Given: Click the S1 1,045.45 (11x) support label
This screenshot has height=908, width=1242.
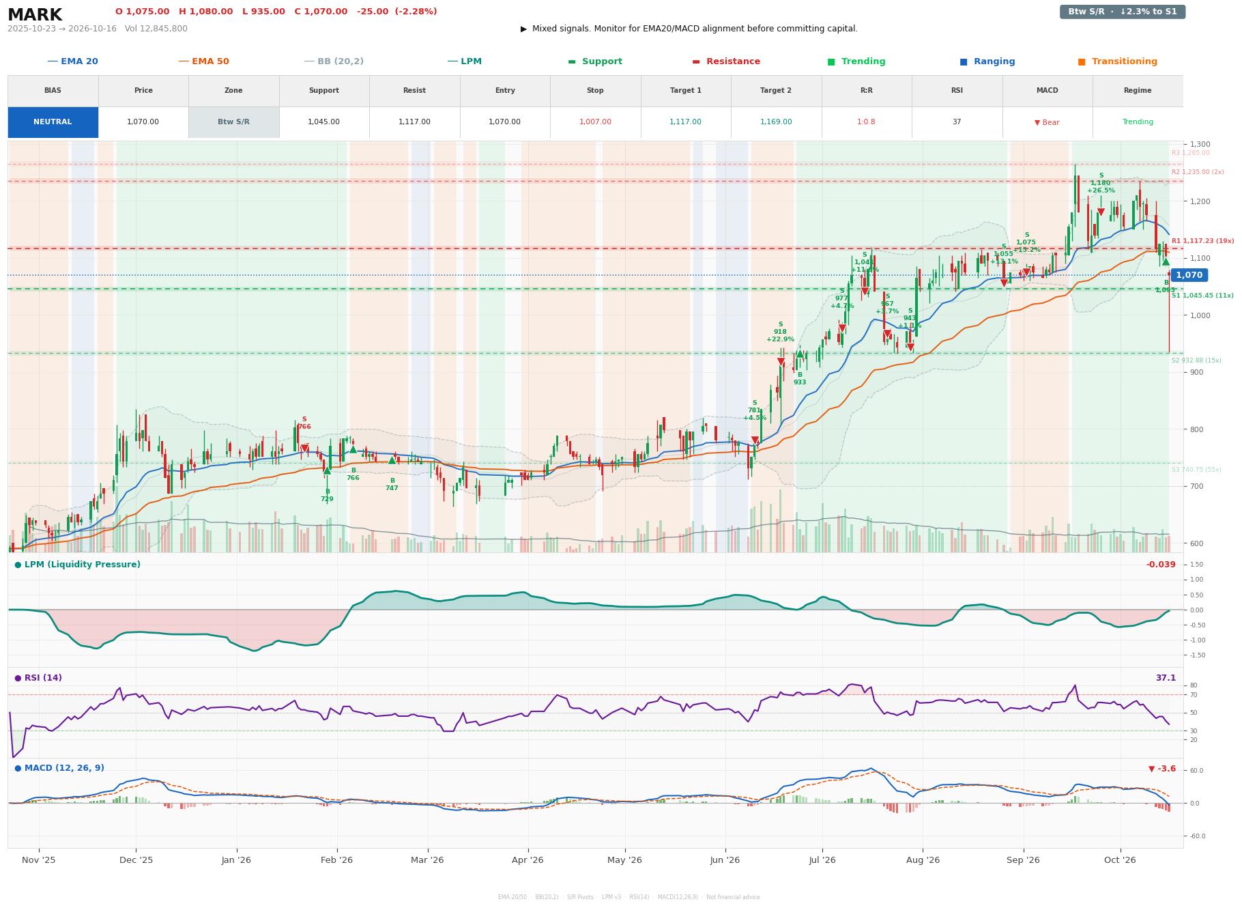Looking at the screenshot, I should coord(1202,296).
